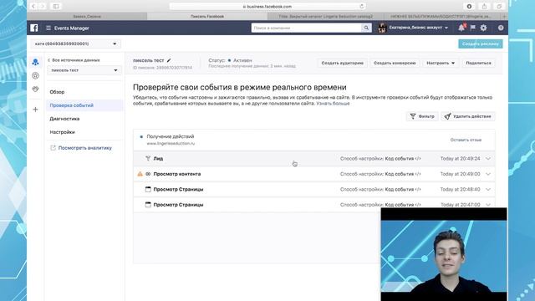Click the www.lingerieseduction.ru site text

tap(171, 144)
